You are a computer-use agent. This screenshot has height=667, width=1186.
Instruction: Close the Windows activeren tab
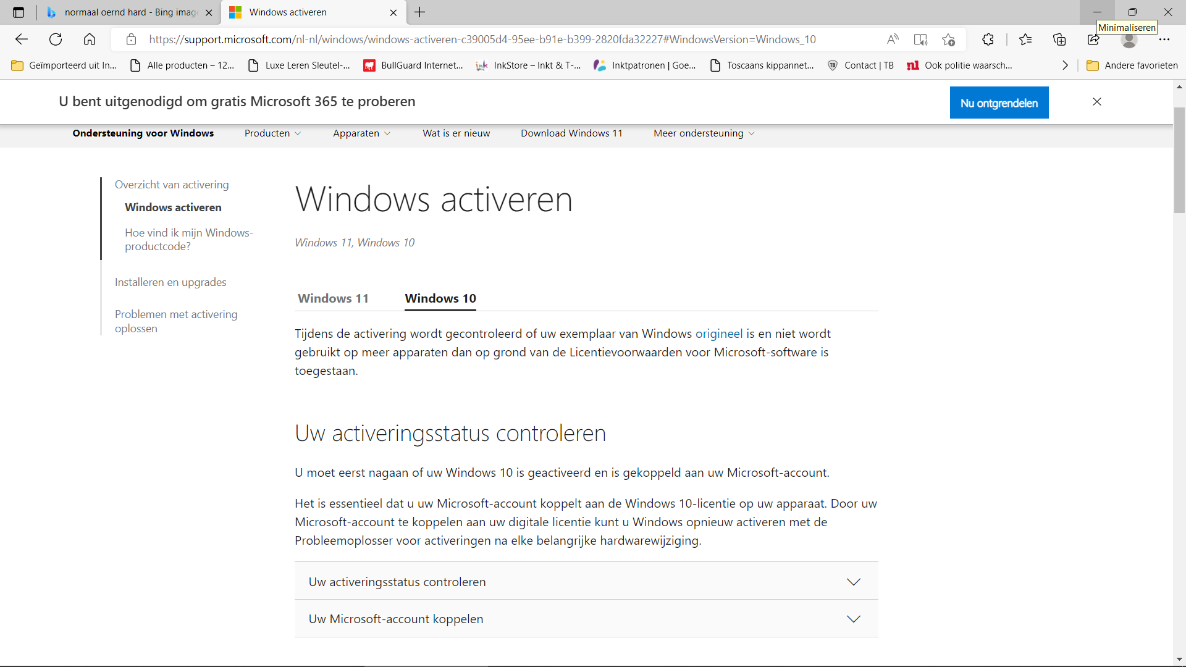393,12
